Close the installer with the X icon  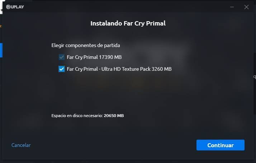[x=246, y=7]
